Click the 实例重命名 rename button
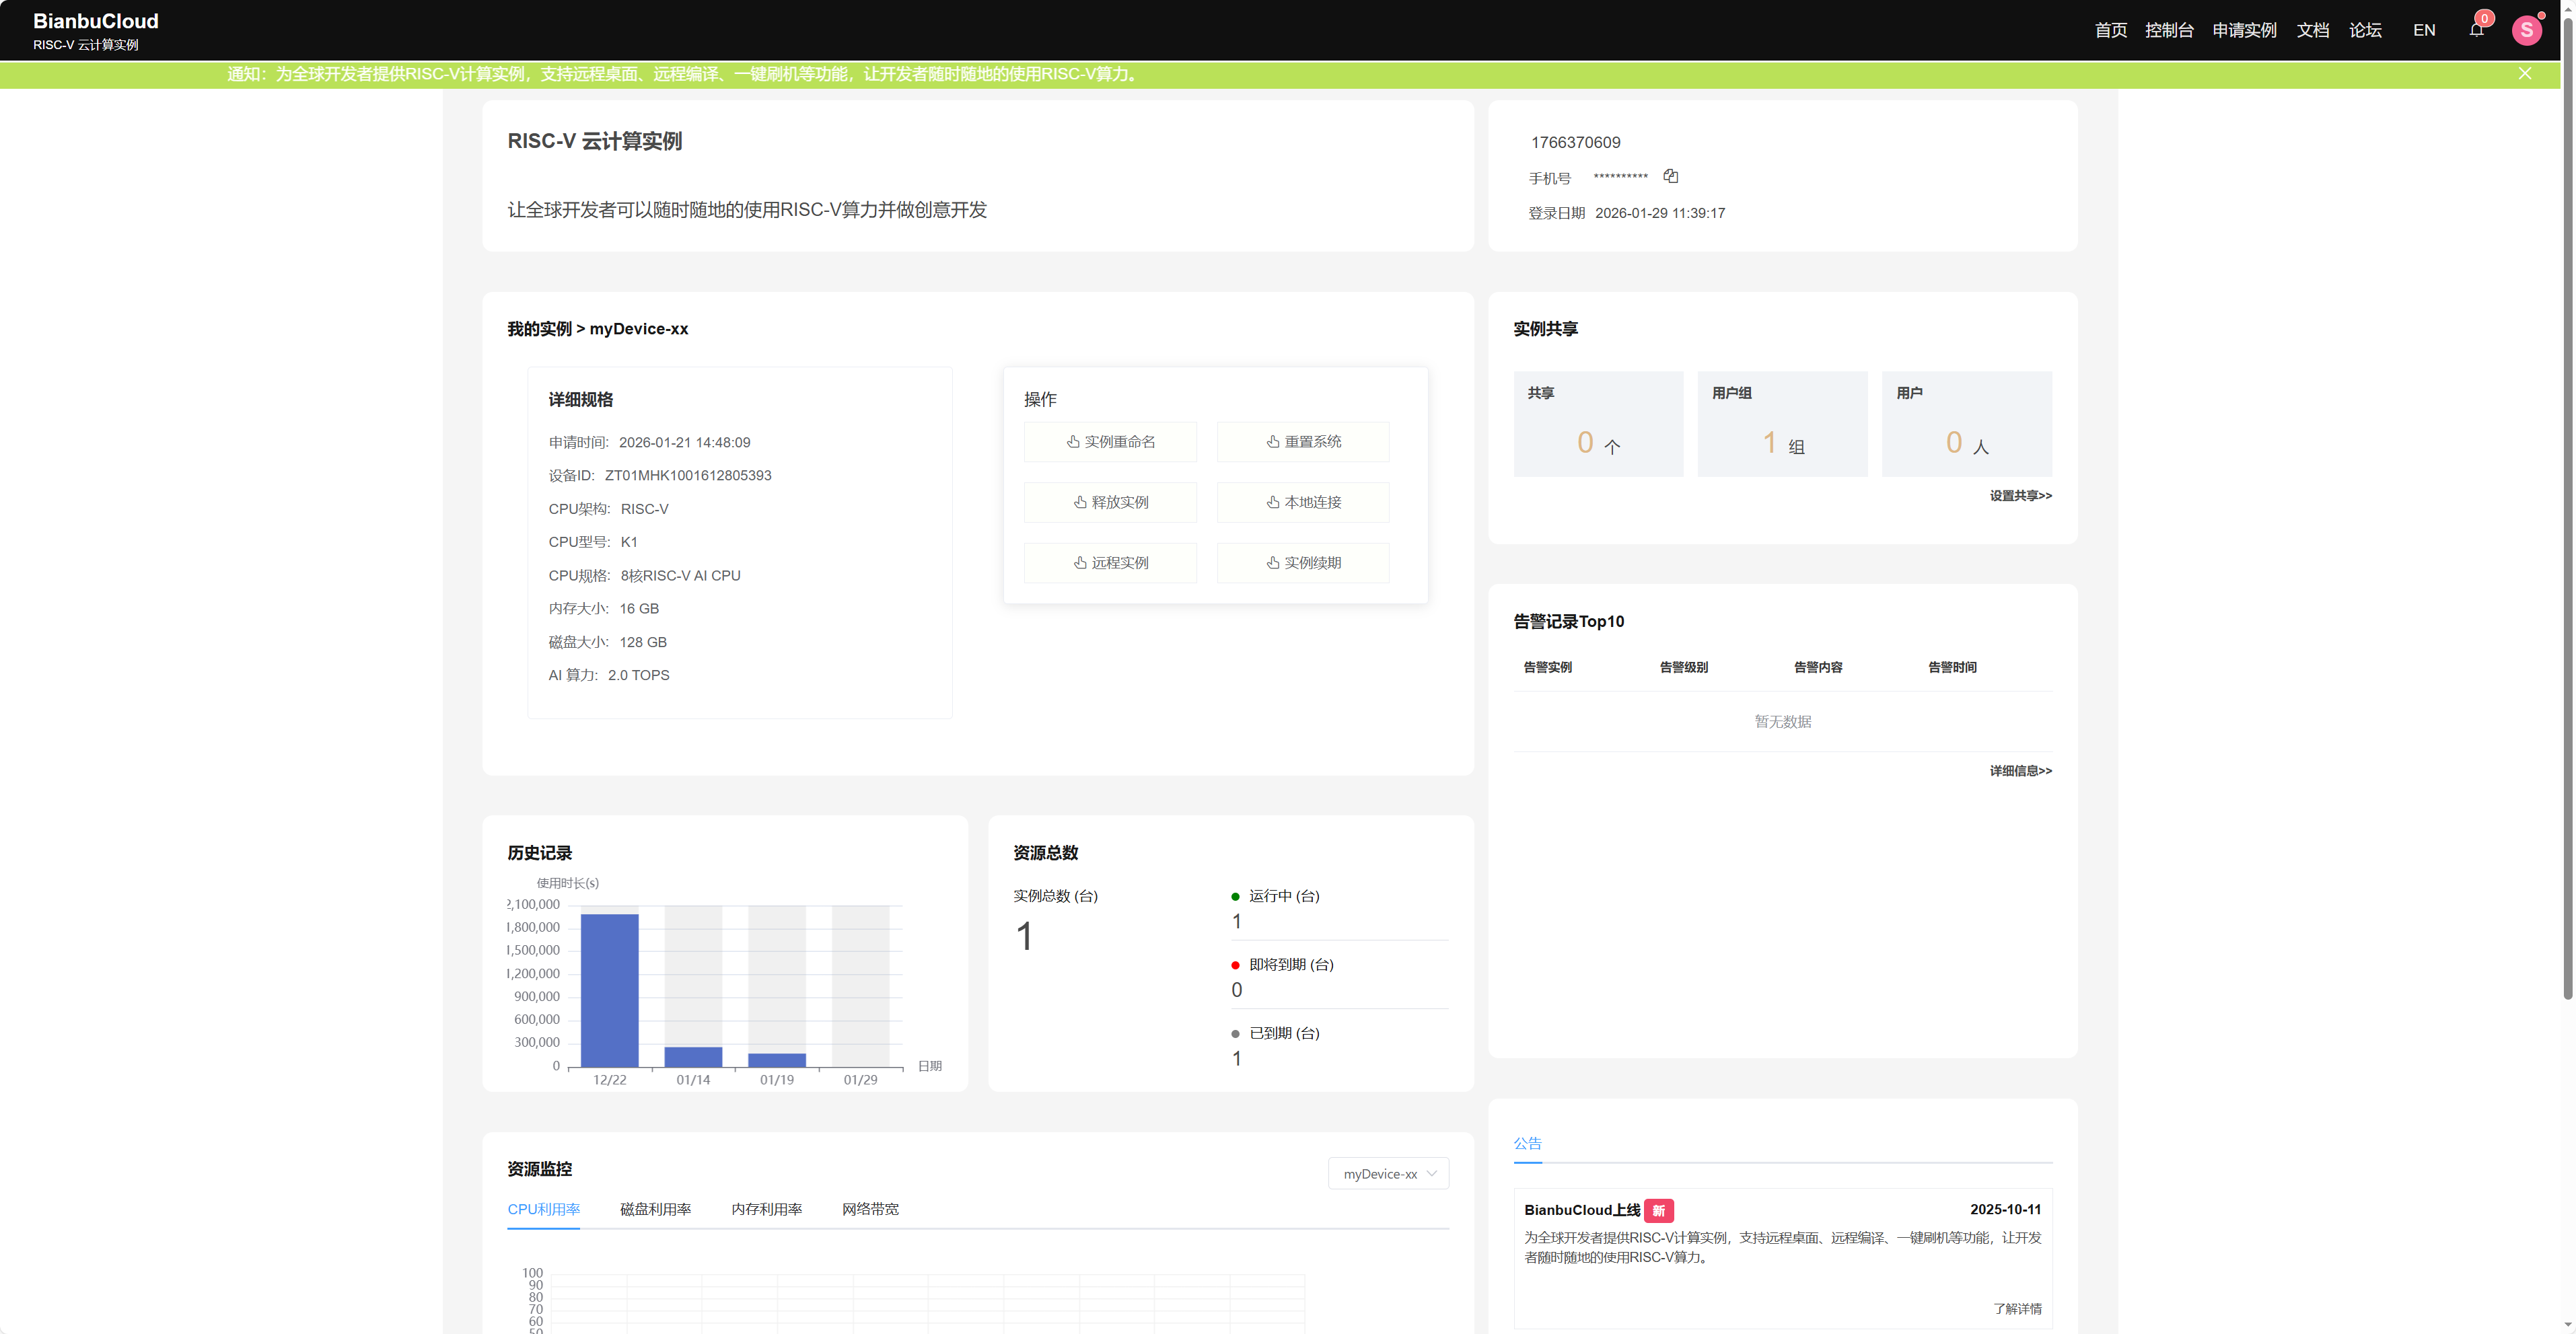 pos(1110,442)
